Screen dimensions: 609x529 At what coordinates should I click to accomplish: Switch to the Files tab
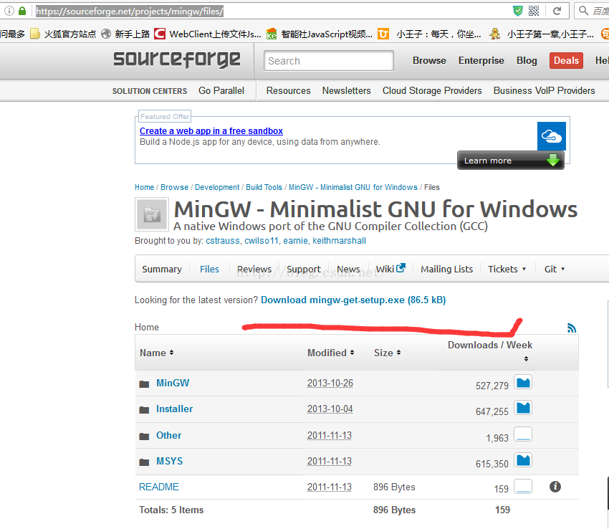pos(209,269)
